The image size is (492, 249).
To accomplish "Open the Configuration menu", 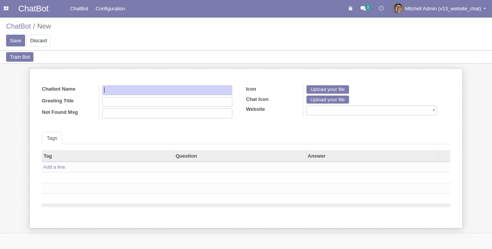I will pos(110,8).
